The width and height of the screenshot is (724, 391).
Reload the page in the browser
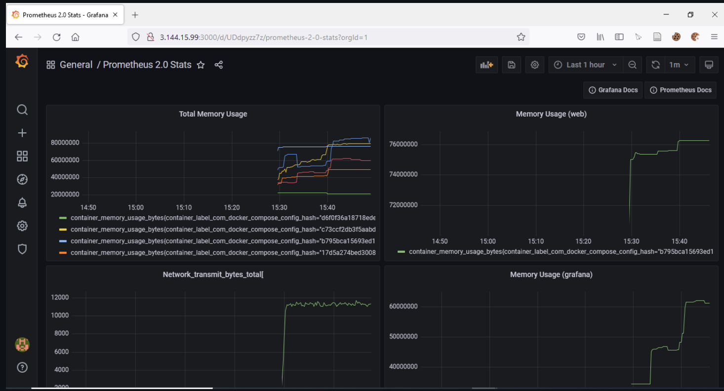click(x=57, y=37)
